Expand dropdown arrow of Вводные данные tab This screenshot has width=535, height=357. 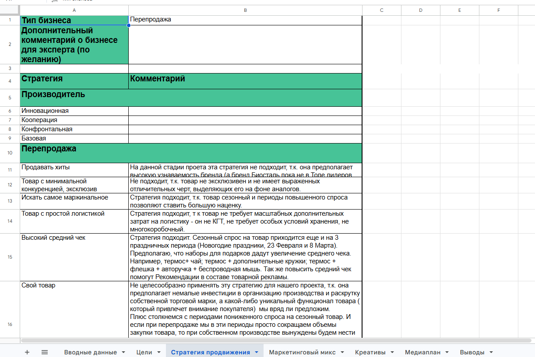click(123, 352)
